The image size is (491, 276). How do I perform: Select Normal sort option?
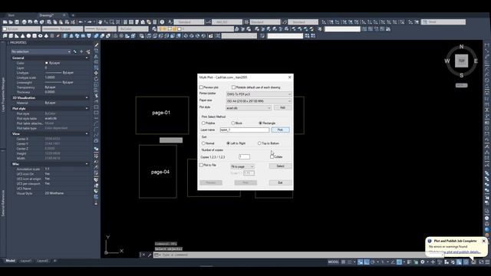click(203, 143)
